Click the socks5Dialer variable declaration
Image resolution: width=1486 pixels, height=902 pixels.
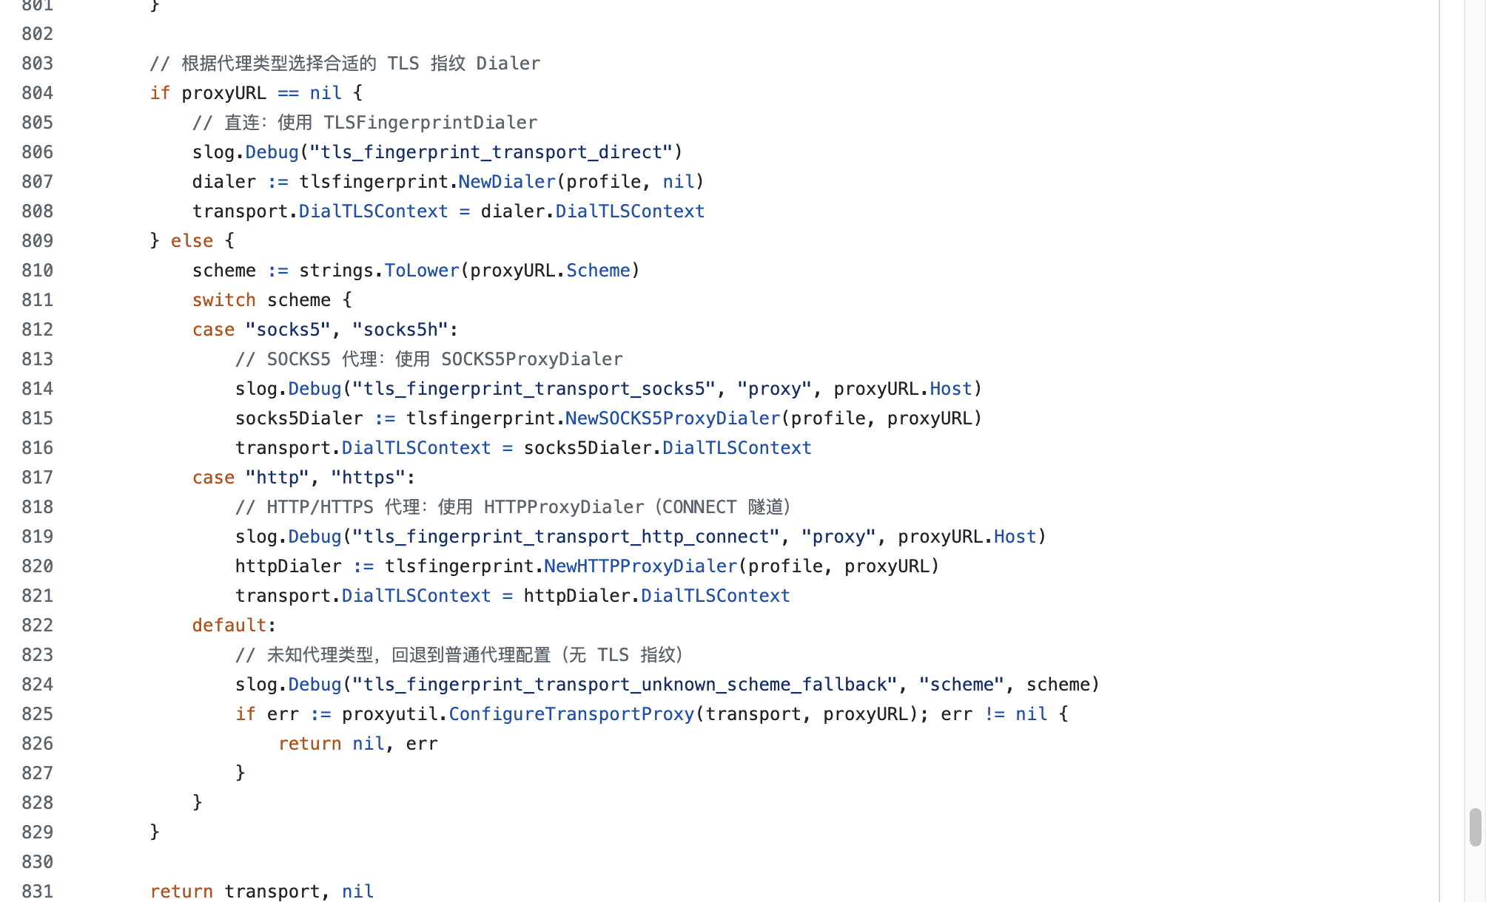(x=299, y=418)
